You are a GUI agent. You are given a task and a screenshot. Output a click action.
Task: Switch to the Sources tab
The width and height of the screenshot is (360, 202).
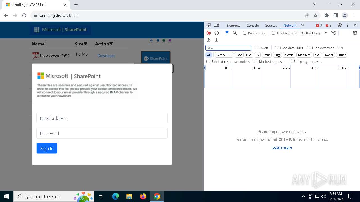click(x=271, y=25)
